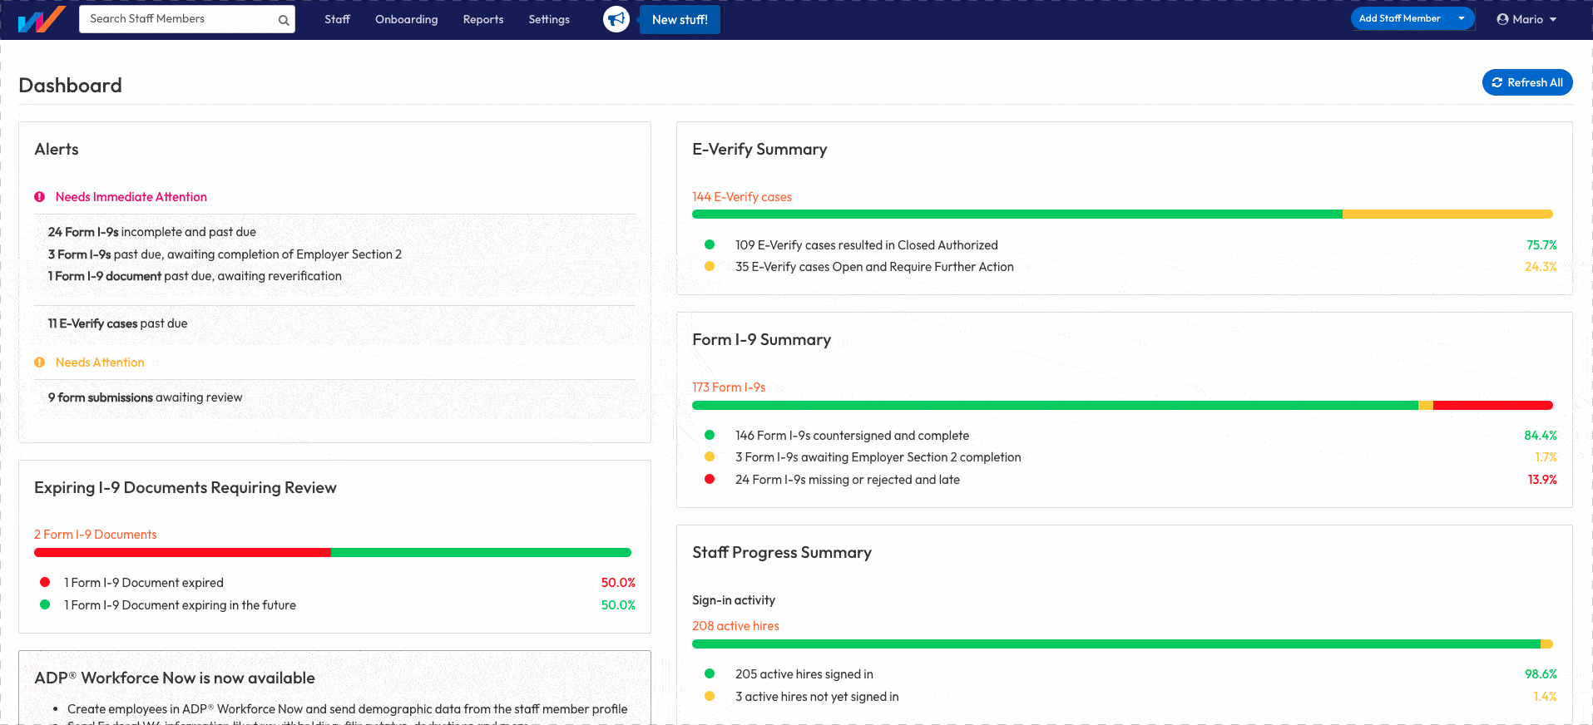The width and height of the screenshot is (1593, 725).
Task: Click the megaphone announcements icon
Action: [x=616, y=19]
